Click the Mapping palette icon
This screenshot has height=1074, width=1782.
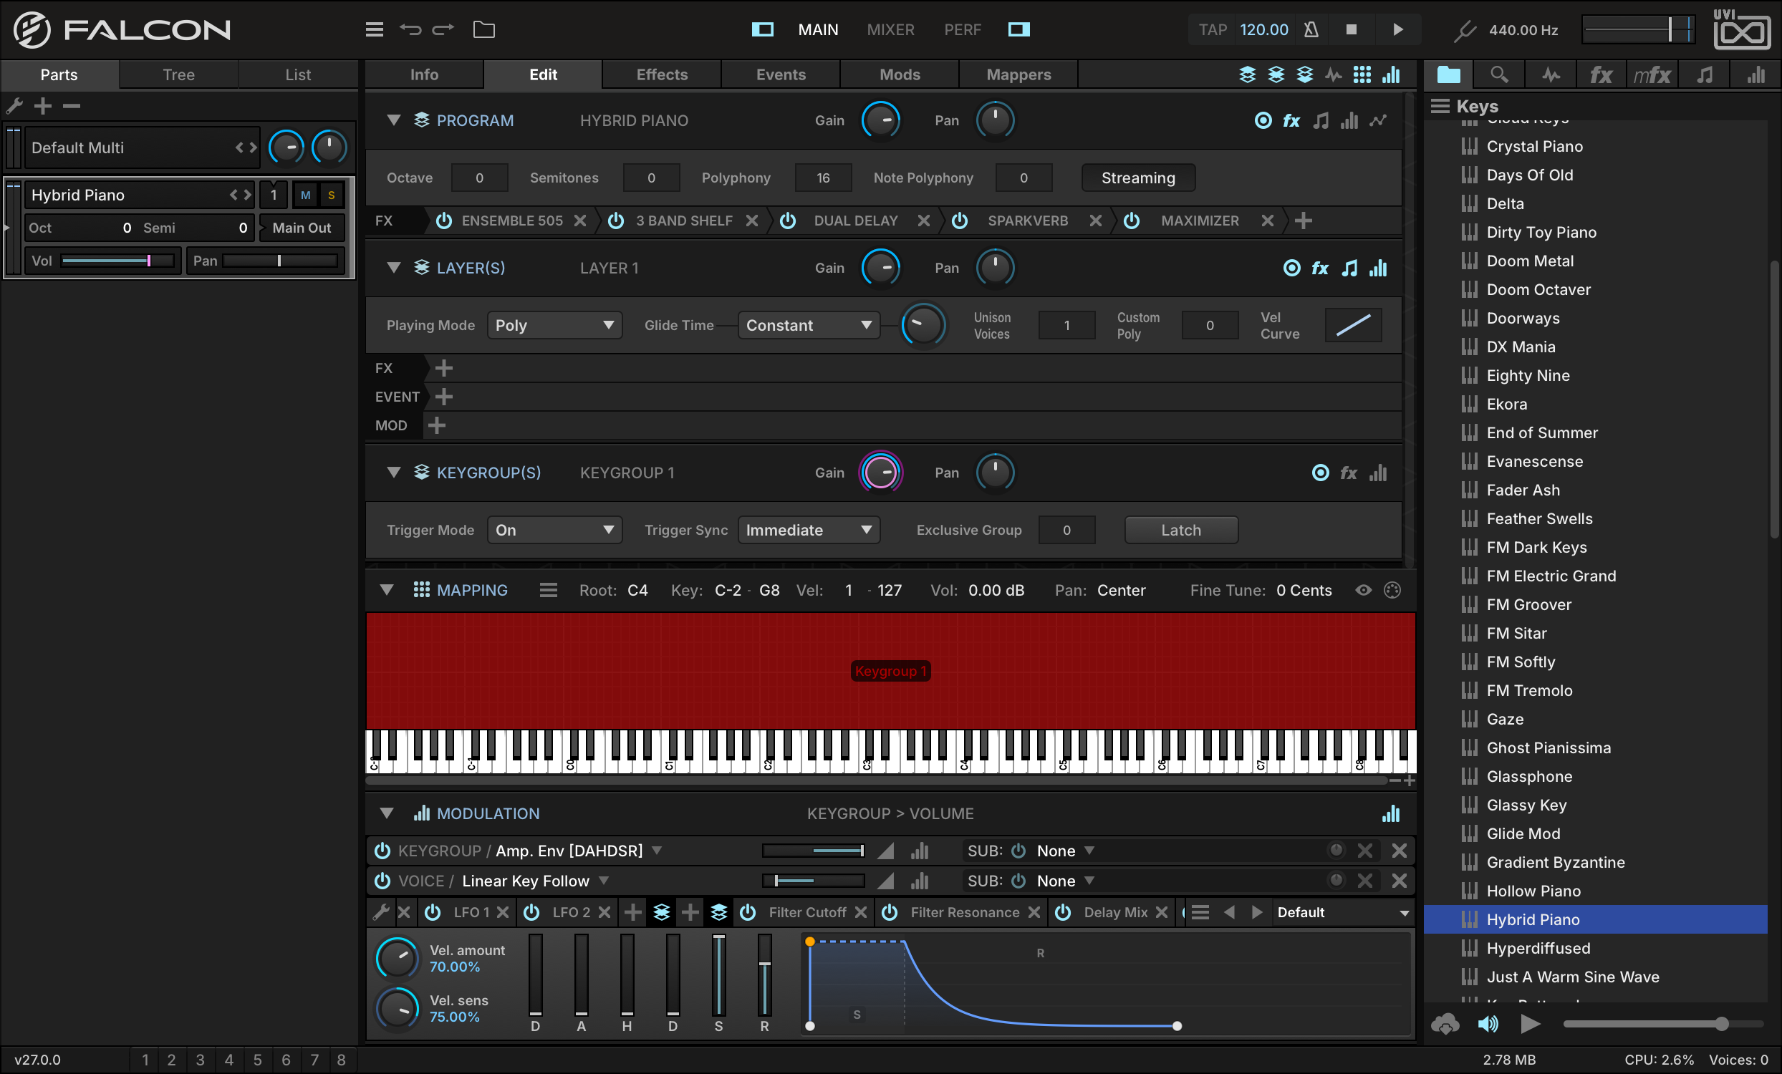pos(1392,591)
